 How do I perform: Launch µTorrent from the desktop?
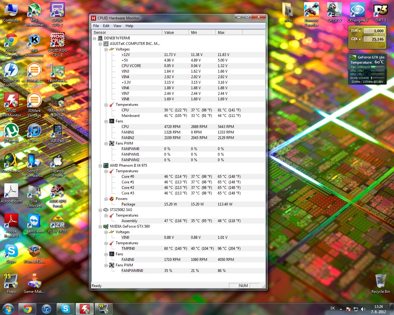[x=11, y=133]
